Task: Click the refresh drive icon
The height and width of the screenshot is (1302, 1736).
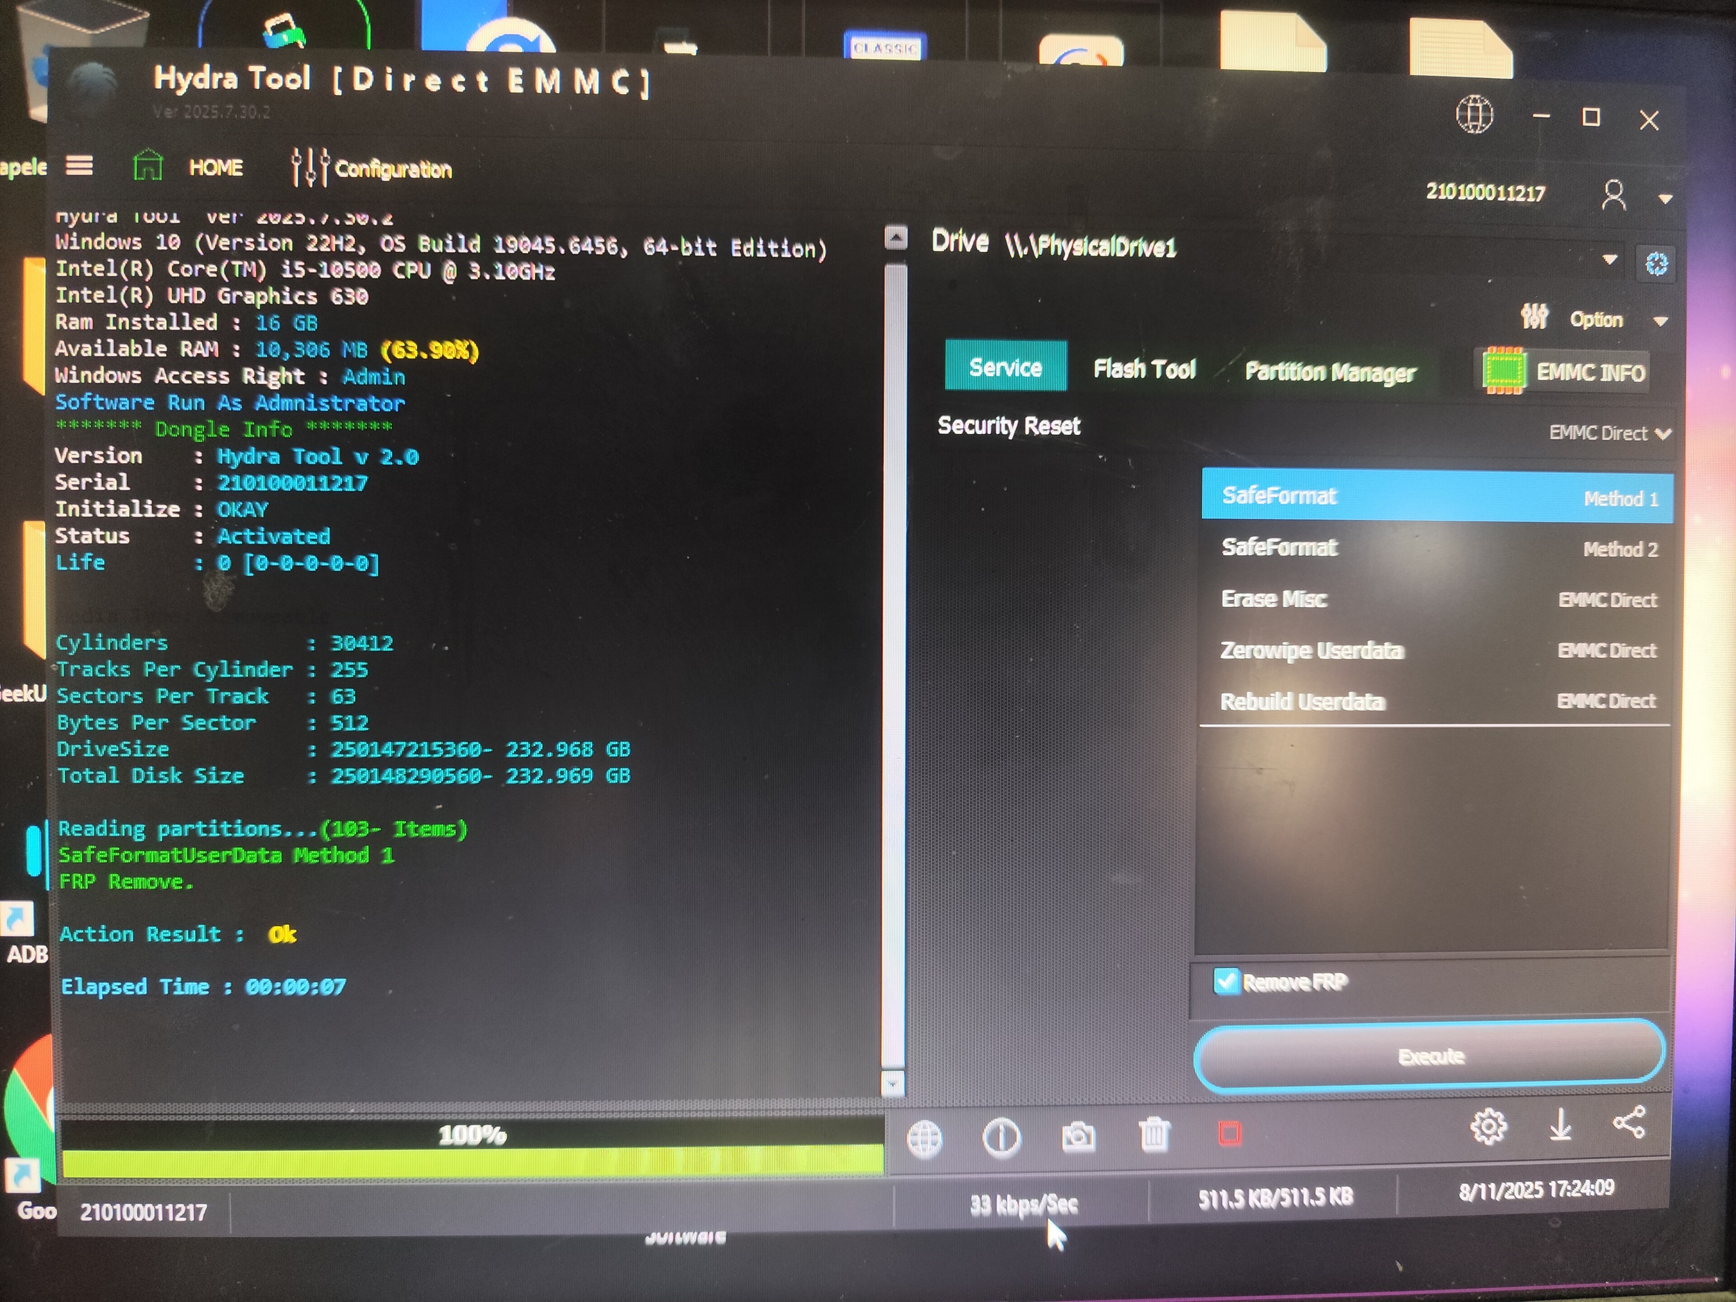Action: [x=1656, y=264]
